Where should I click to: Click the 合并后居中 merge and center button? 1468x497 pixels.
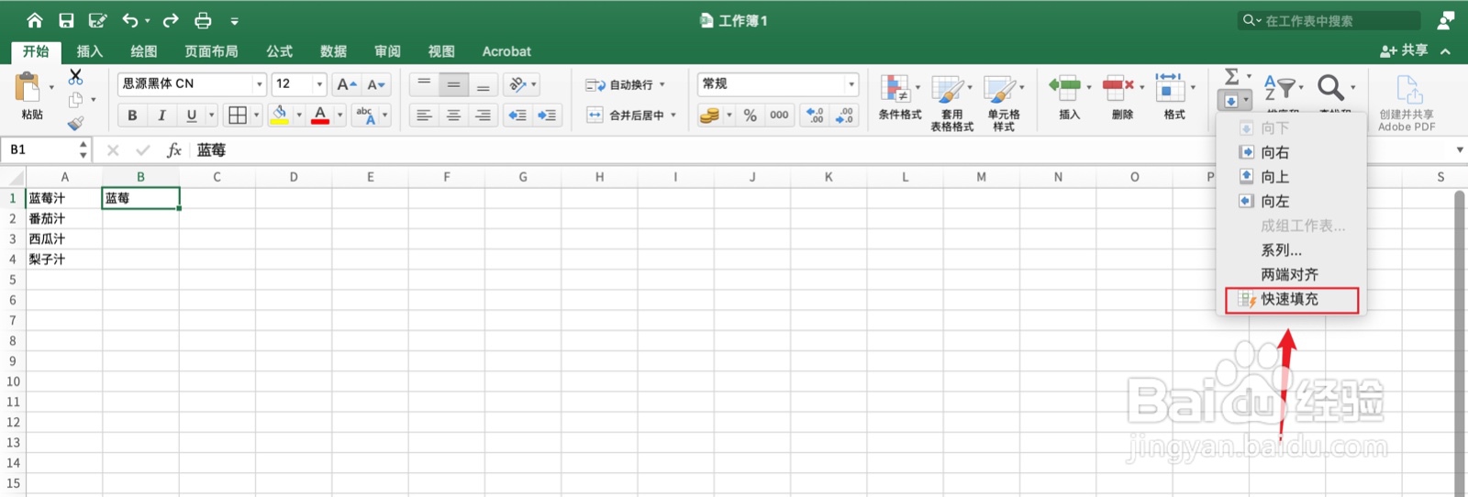(x=630, y=115)
